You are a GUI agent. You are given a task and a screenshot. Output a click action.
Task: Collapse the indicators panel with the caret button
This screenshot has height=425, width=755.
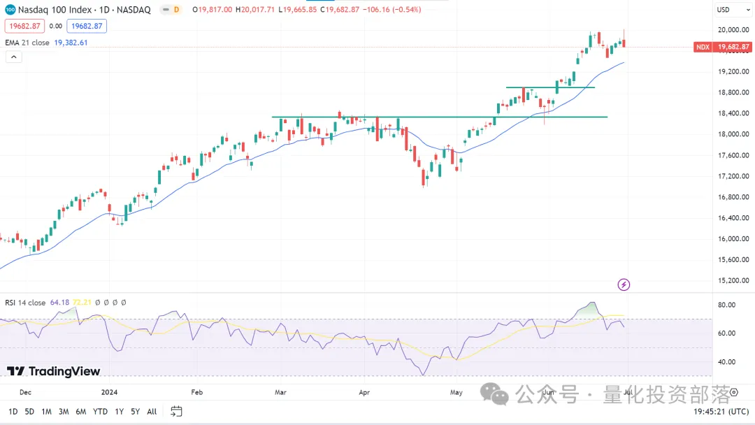pyautogui.click(x=13, y=57)
